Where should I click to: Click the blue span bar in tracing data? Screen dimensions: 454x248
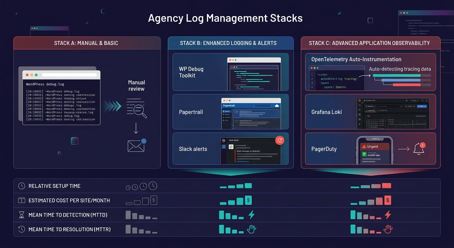pos(401,80)
